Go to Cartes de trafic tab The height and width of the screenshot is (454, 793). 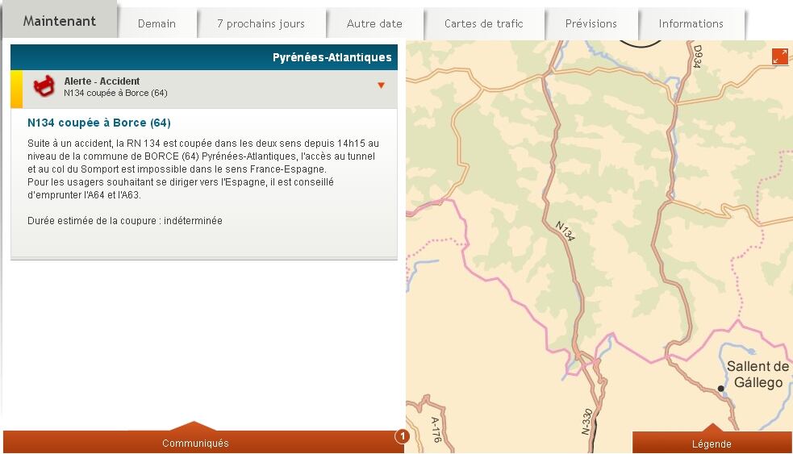tap(483, 23)
